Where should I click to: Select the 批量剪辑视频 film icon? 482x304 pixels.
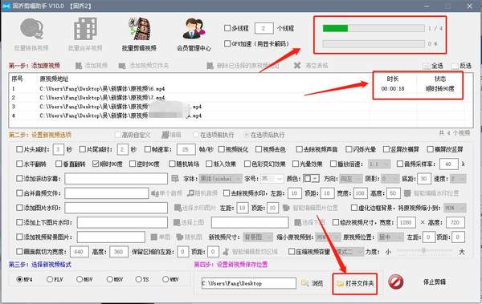(x=139, y=29)
